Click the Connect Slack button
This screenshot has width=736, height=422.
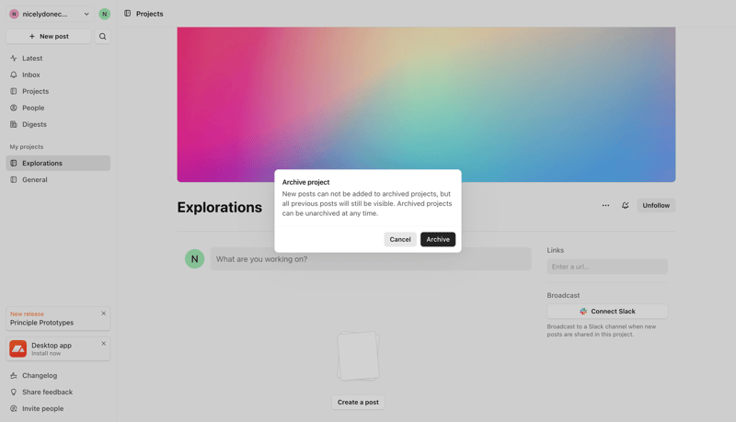pyautogui.click(x=607, y=312)
